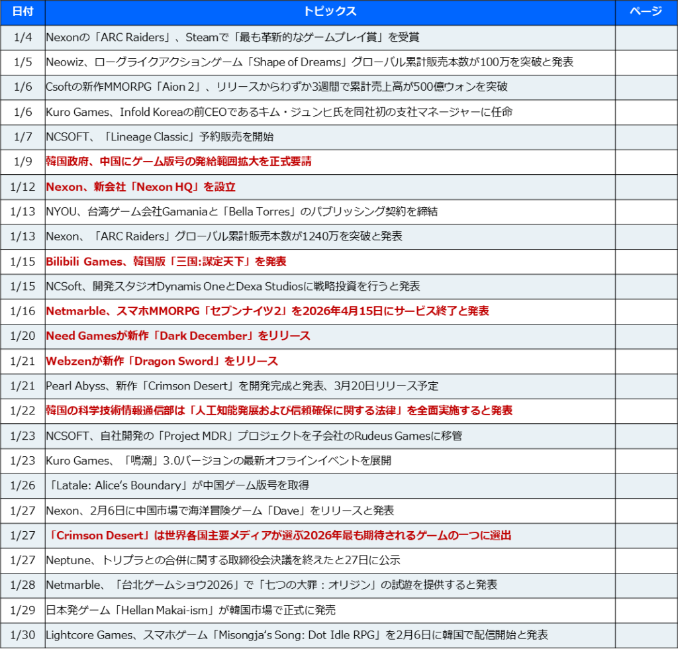Click the NYOU Gamania Bella Torres contract topic
678x649 pixels.
point(242,212)
